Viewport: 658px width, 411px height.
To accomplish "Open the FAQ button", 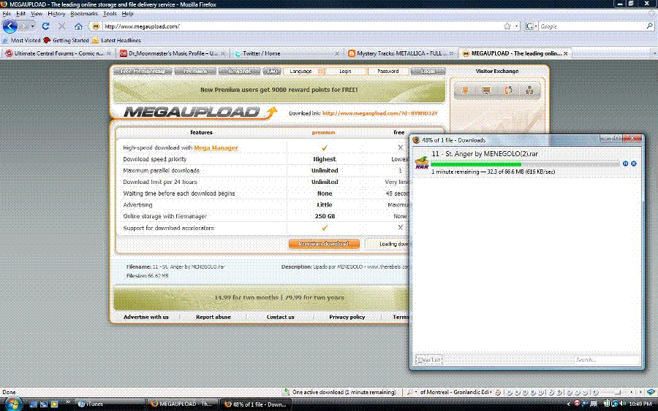I will [x=272, y=72].
